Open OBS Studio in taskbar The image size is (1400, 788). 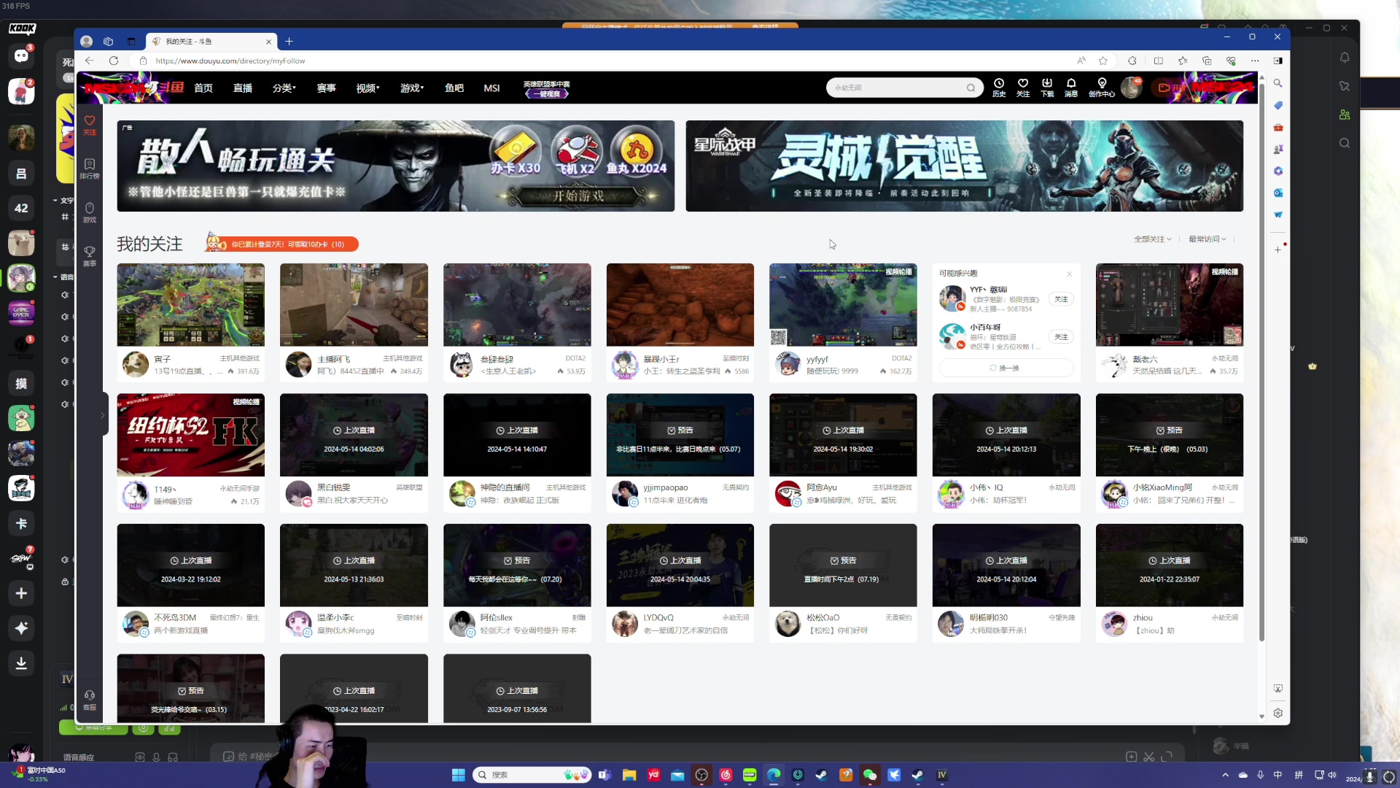(x=701, y=775)
